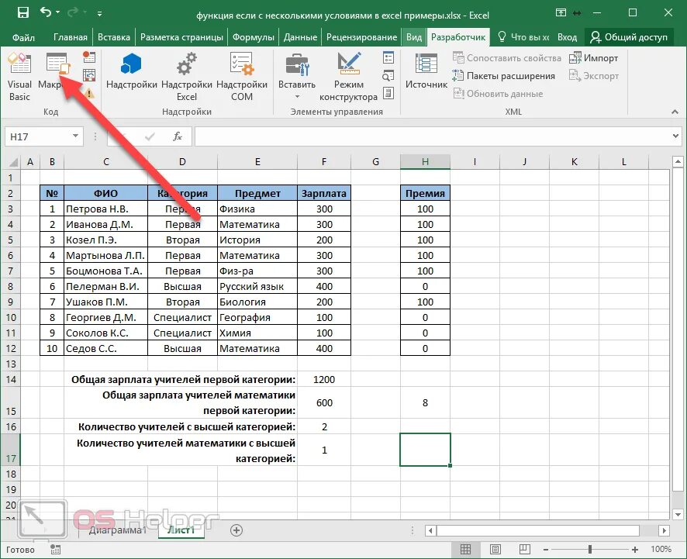The height and width of the screenshot is (559, 687).
Task: Click Экспорт XML button
Action: tap(594, 76)
